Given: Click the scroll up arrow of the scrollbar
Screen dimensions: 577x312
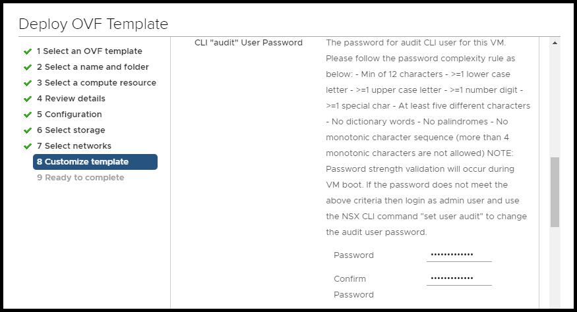Looking at the screenshot, I should point(555,43).
